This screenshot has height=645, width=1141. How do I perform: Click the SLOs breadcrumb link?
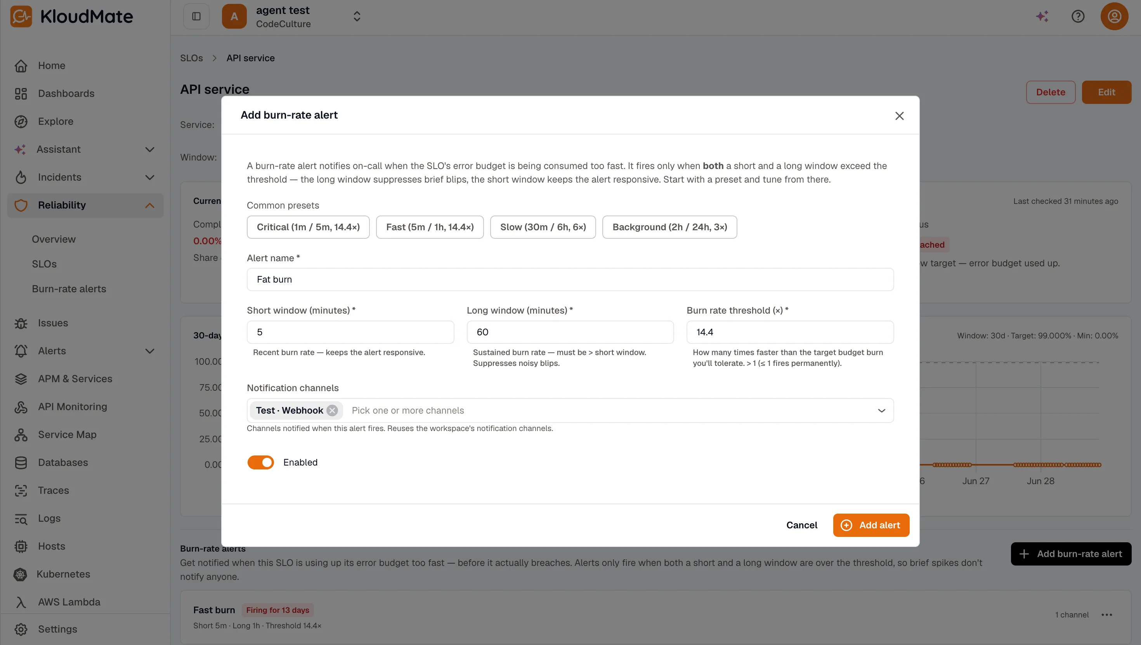192,58
